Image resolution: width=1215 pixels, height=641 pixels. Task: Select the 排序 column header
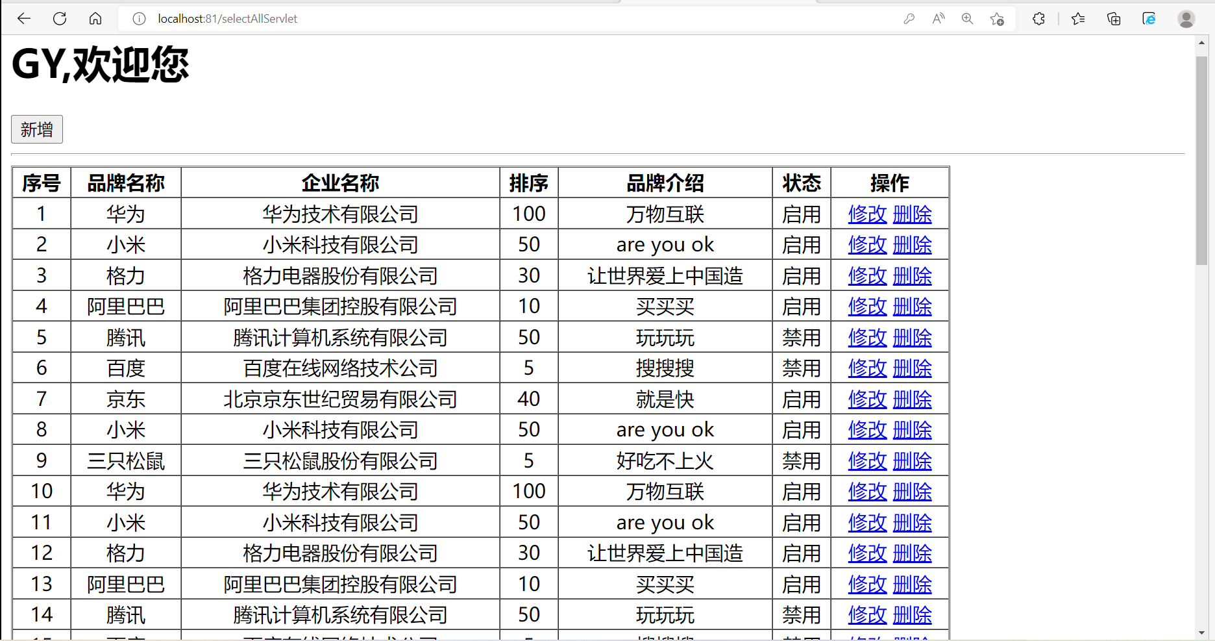[529, 183]
